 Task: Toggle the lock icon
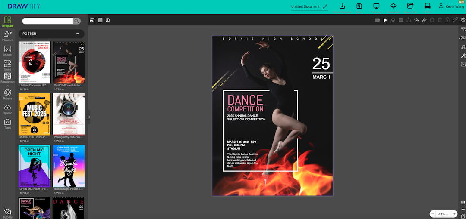pyautogui.click(x=447, y=20)
